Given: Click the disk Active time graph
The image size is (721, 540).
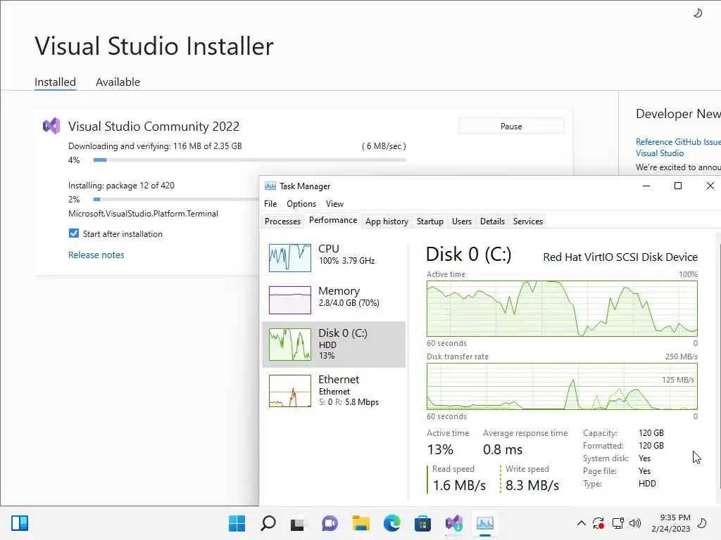Looking at the screenshot, I should (562, 309).
